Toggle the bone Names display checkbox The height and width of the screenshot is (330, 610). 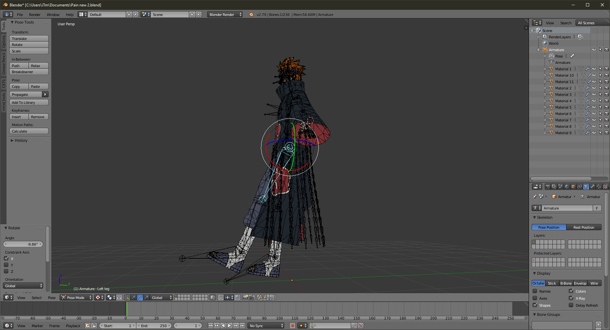tap(535, 291)
